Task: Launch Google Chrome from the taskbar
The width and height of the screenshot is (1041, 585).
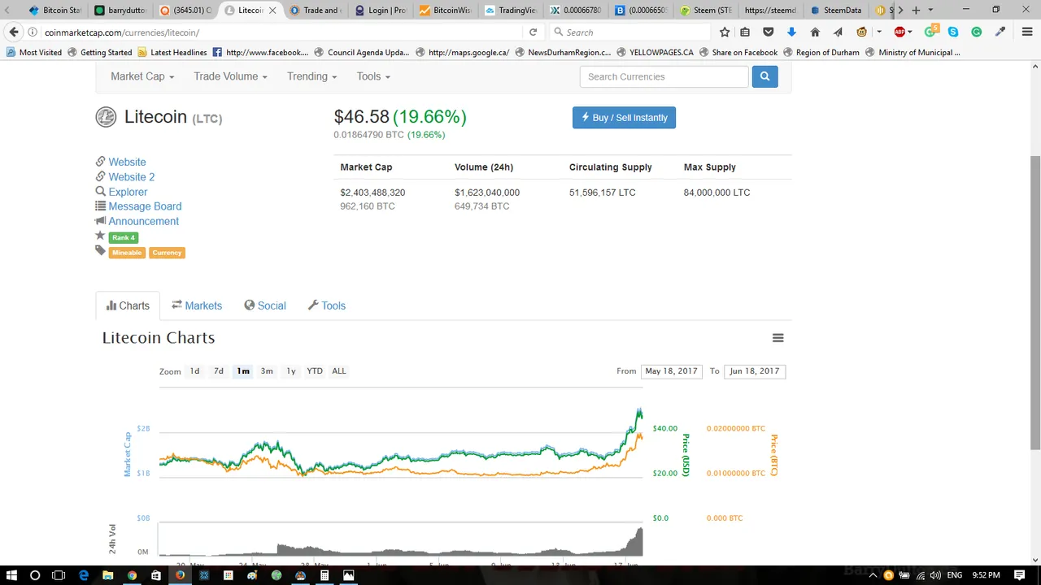Action: [x=132, y=575]
